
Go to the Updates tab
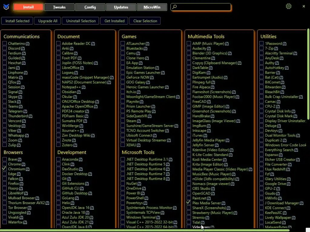(x=121, y=7)
